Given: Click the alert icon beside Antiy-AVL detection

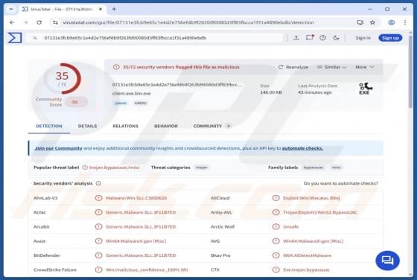Looking at the screenshot, I should pyautogui.click(x=276, y=212).
